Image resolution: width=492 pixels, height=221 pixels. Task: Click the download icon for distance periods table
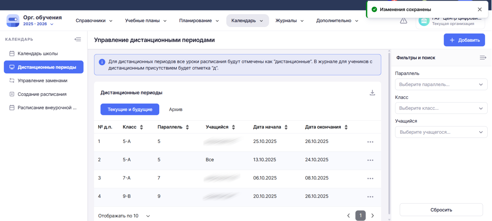click(372, 93)
